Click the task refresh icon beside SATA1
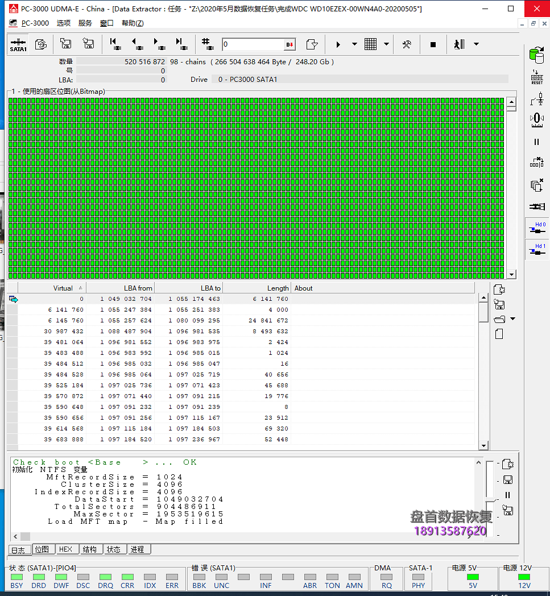Screen dimensions: 550x596 click(41, 44)
